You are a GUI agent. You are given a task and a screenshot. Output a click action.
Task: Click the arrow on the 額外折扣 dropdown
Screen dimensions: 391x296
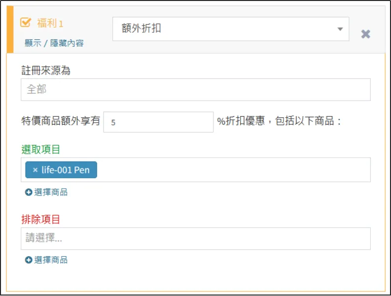coord(340,29)
